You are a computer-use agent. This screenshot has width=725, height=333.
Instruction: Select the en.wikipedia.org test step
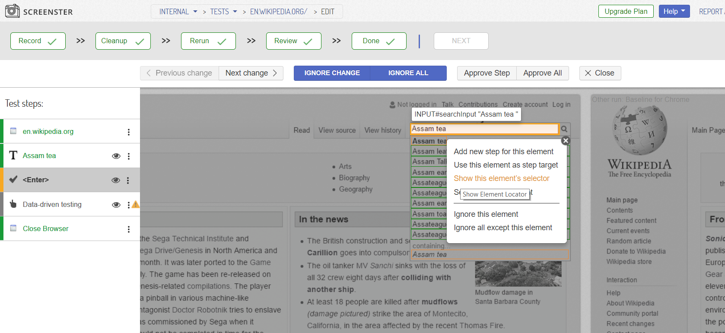(x=70, y=131)
